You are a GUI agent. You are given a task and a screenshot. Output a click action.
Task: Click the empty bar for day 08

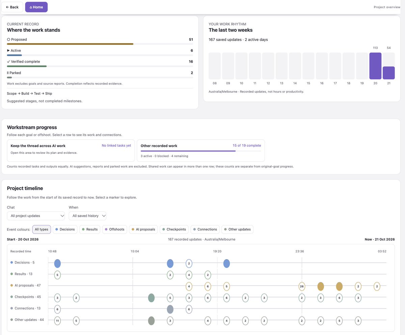[215, 66]
